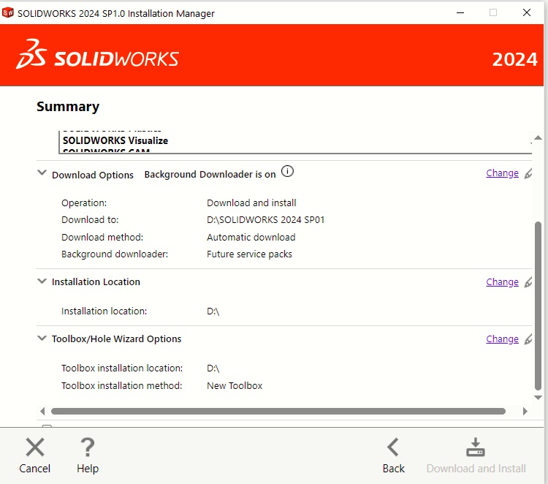The height and width of the screenshot is (484, 548).
Task: Open Help with the question mark icon
Action: pyautogui.click(x=87, y=447)
